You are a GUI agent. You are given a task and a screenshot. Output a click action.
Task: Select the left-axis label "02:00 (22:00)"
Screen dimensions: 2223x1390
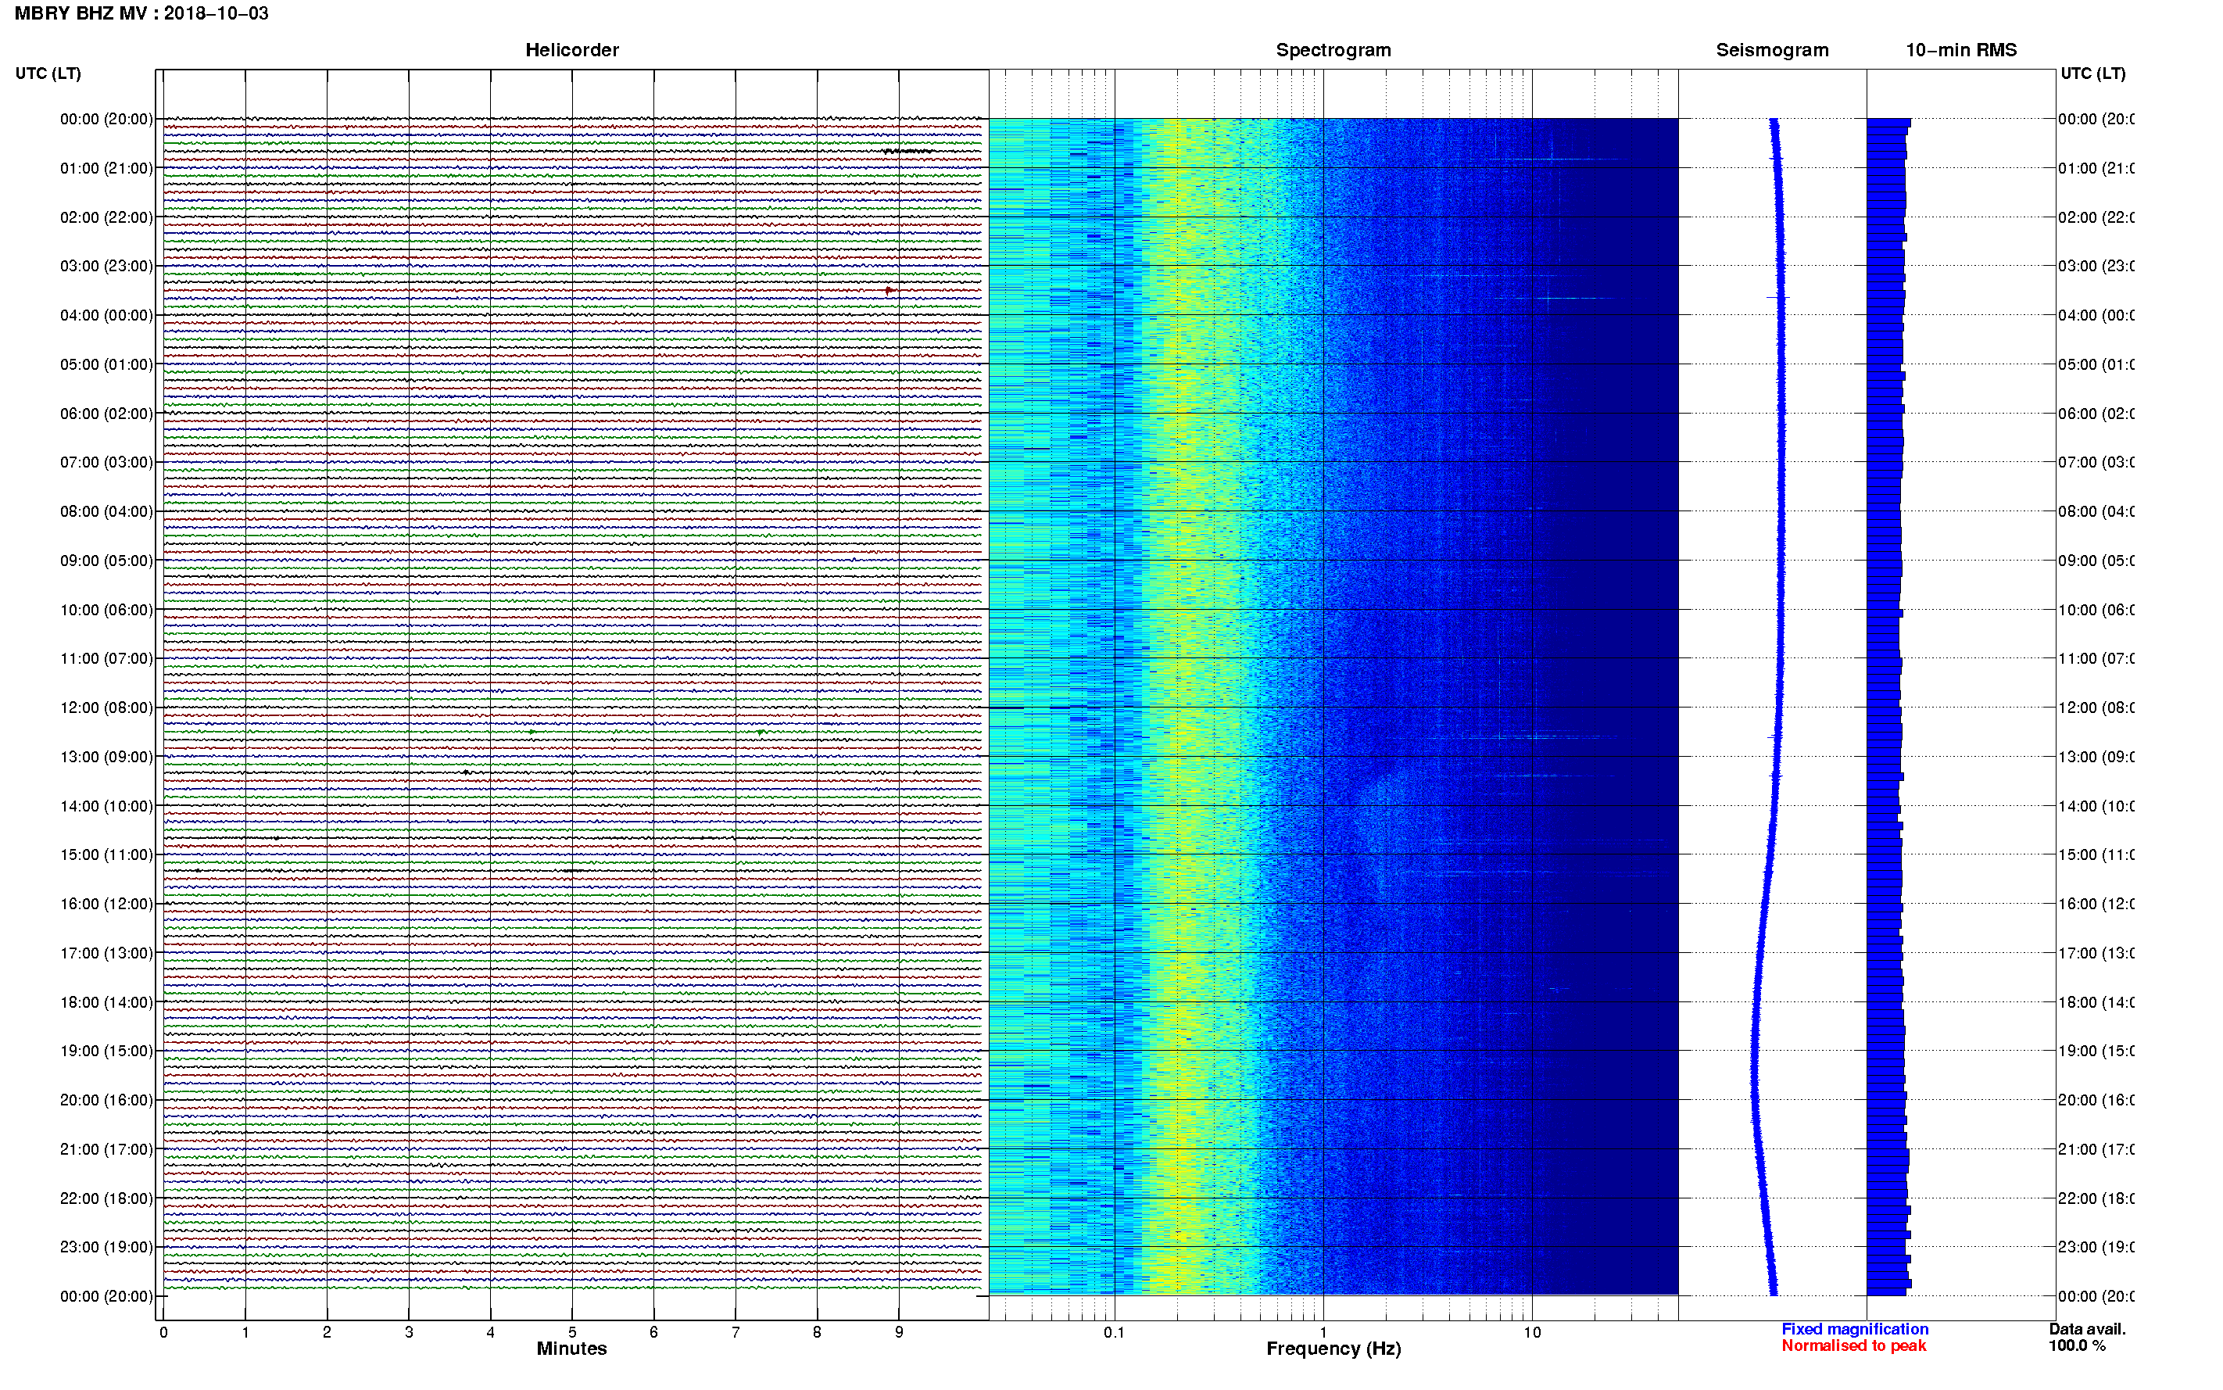click(106, 218)
